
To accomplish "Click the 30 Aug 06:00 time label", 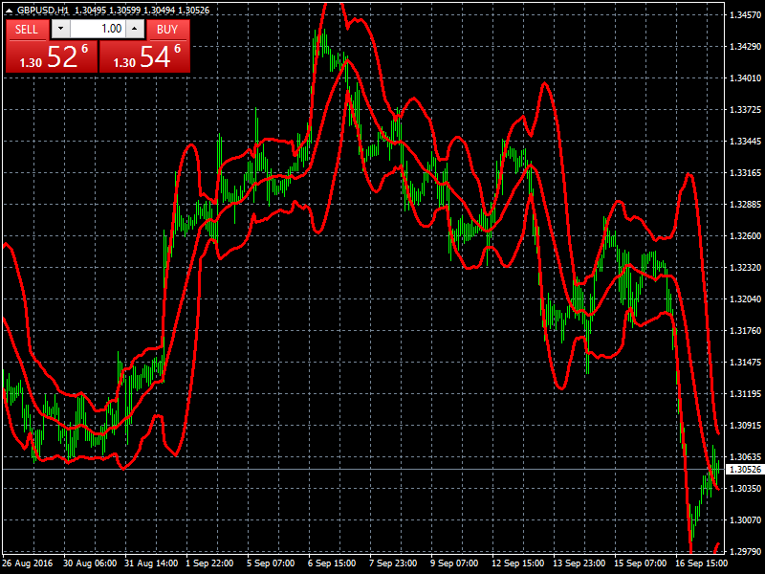I will click(x=90, y=563).
